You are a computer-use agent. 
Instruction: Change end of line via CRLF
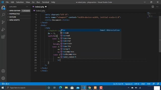pos(143,84)
